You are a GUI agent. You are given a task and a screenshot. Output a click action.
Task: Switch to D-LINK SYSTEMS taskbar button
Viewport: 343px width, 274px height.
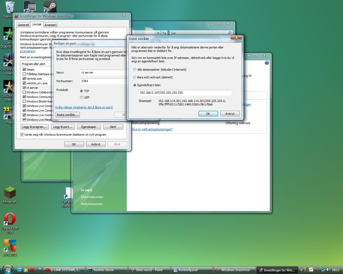click(65, 270)
